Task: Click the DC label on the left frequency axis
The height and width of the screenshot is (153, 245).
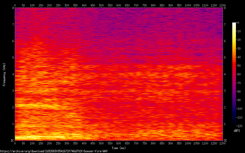Action: [x=11, y=141]
